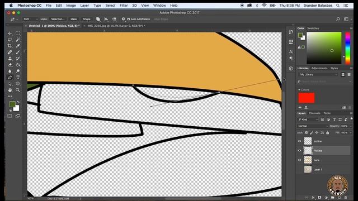This screenshot has height=201, width=358.
Task: Toggle lock all for layer
Action: tap(328, 133)
